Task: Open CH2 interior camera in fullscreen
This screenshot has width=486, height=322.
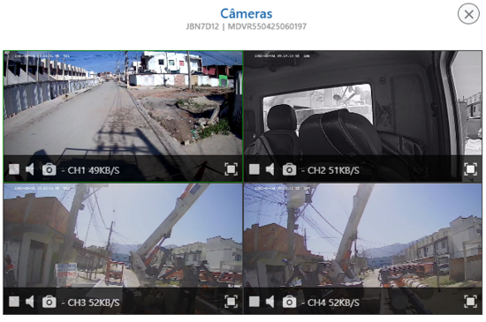Action: [470, 169]
